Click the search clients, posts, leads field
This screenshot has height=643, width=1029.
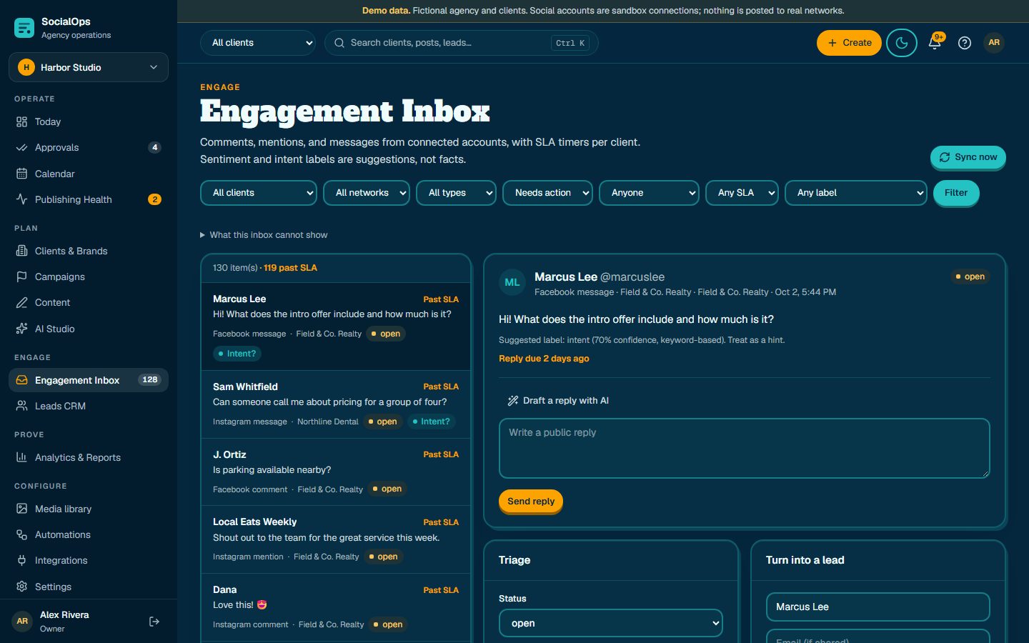click(x=462, y=43)
